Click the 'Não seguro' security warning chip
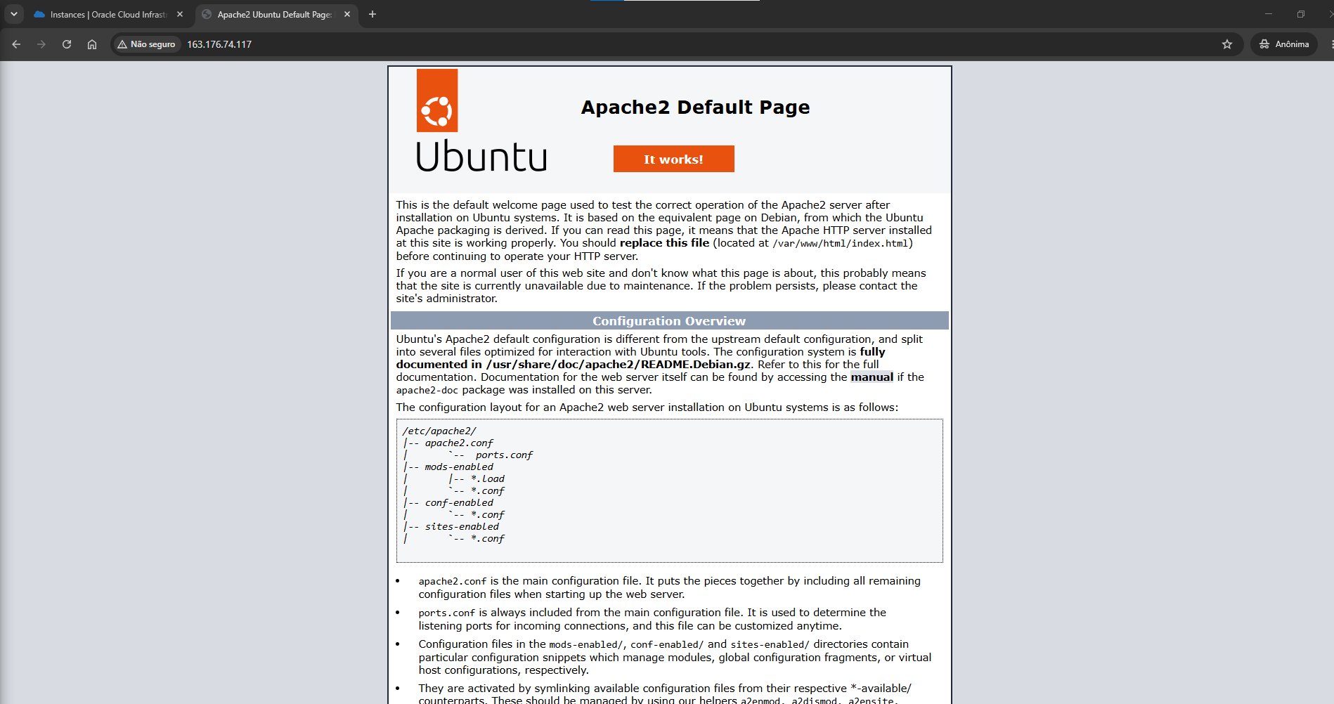This screenshot has width=1334, height=704. [146, 44]
